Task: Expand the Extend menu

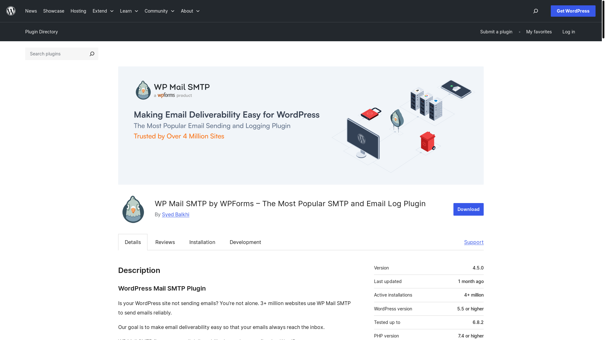Action: coord(103,11)
